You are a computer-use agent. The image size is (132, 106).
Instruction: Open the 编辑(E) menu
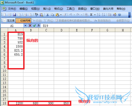pyautogui.click(x=23, y=9)
